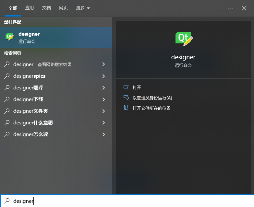Click the open file location folder icon
The image size is (254, 207).
point(126,108)
